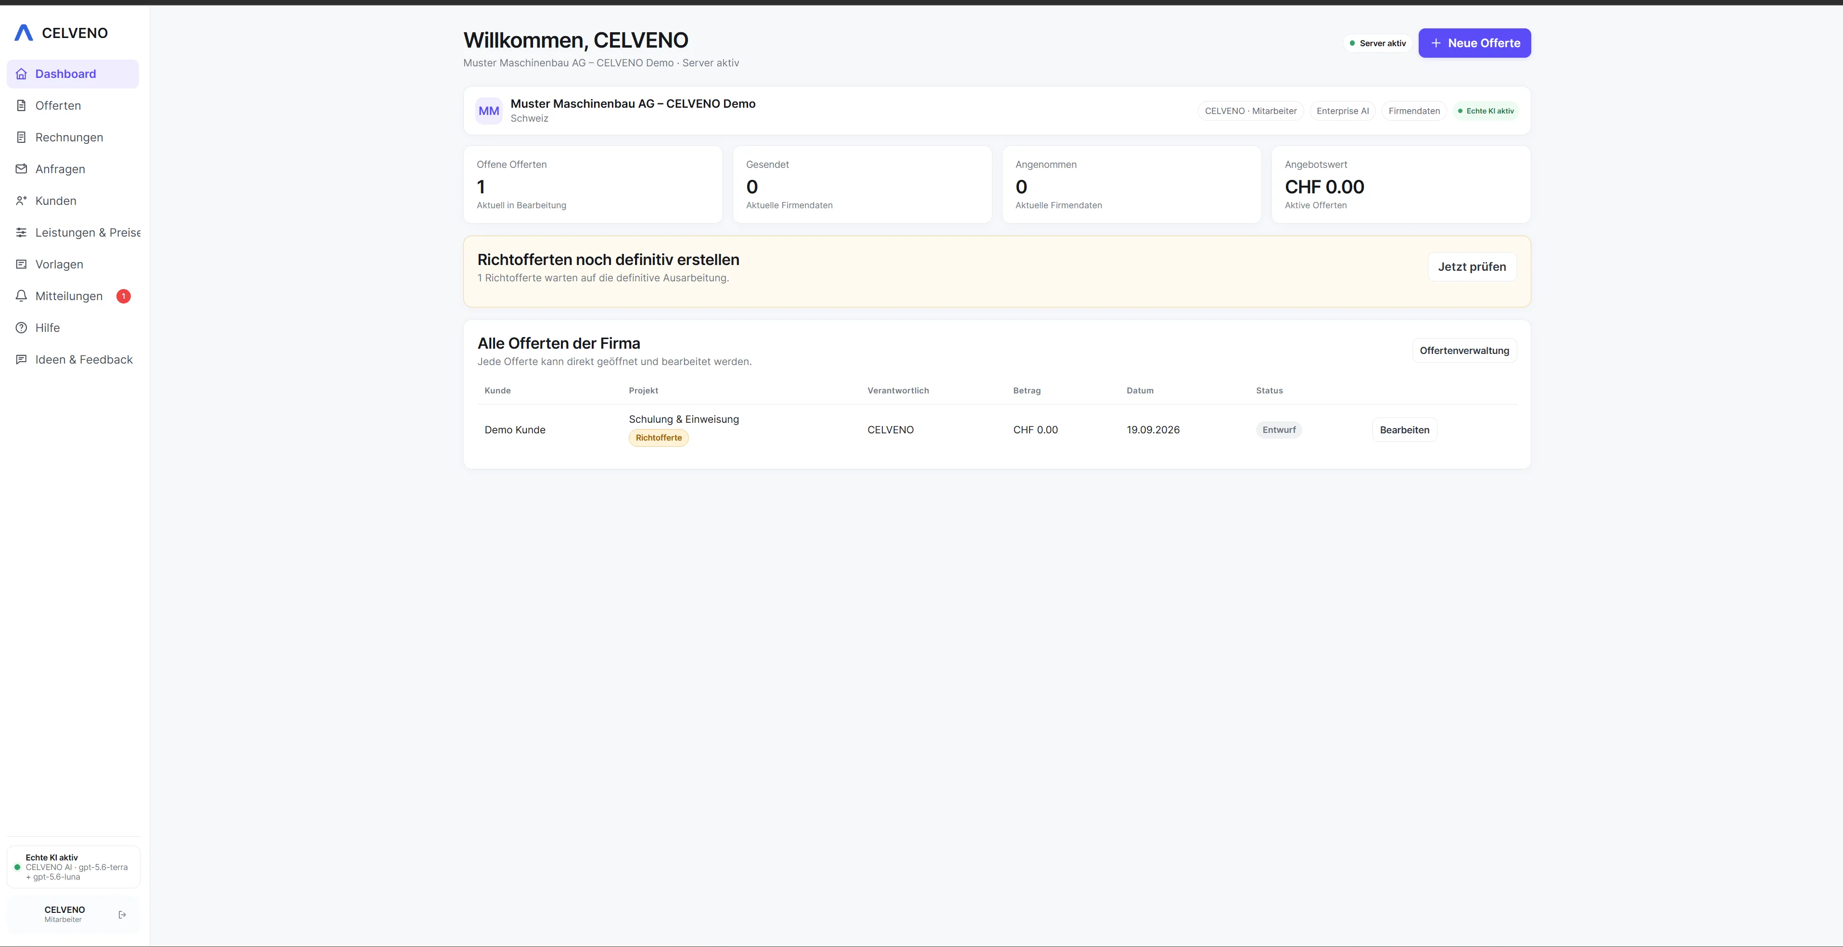Click the Offene Offerten stat card
The width and height of the screenshot is (1843, 947).
593,185
